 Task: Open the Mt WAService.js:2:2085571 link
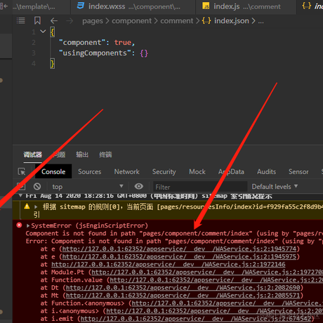(183, 296)
